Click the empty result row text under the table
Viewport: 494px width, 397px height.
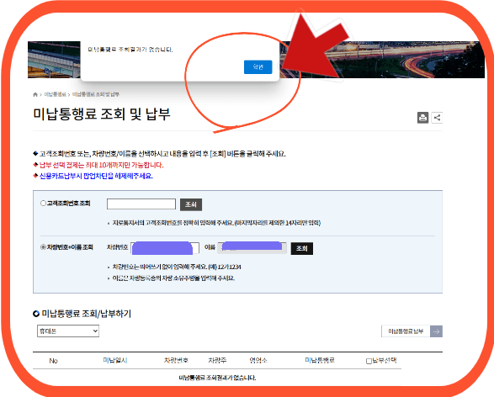pos(217,378)
